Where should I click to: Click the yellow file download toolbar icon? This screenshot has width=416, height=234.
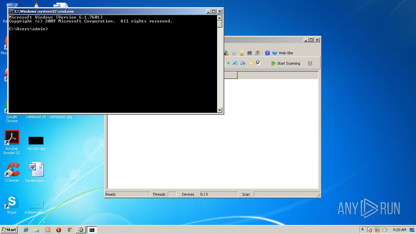point(242,53)
